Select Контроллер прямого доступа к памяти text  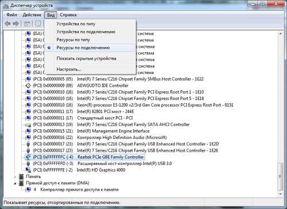79,189
